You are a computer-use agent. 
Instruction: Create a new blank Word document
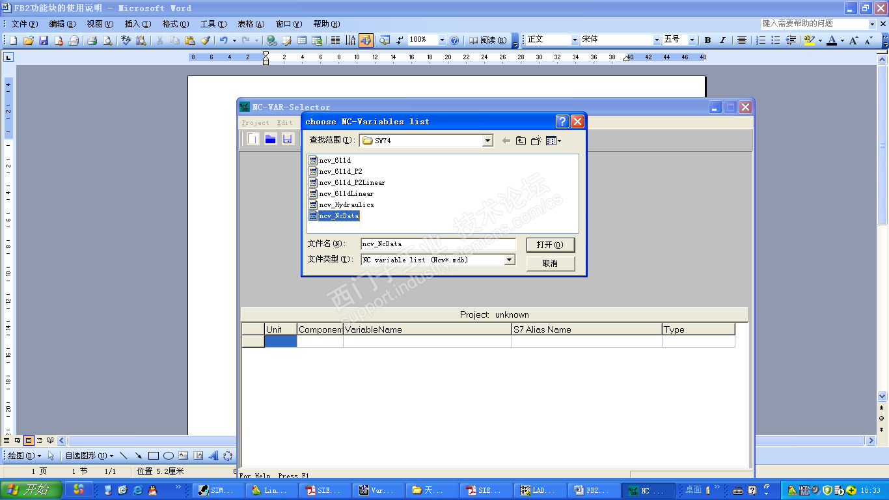[x=14, y=40]
